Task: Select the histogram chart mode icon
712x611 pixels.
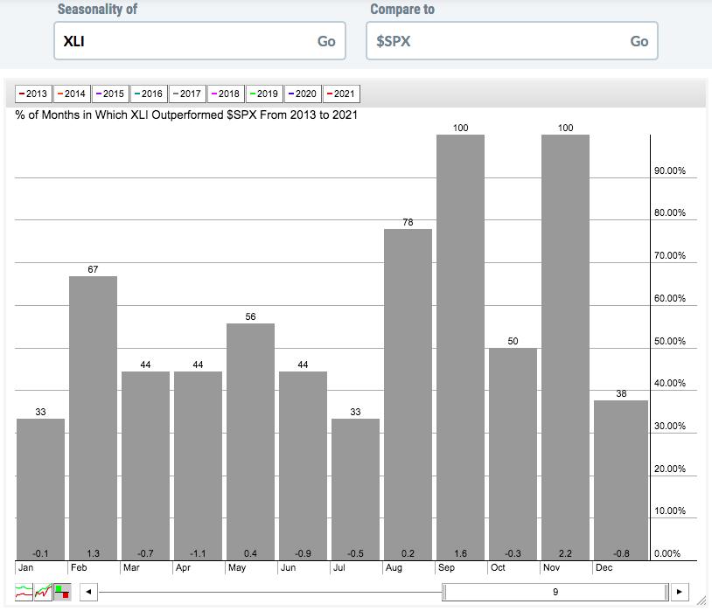Action: click(62, 592)
